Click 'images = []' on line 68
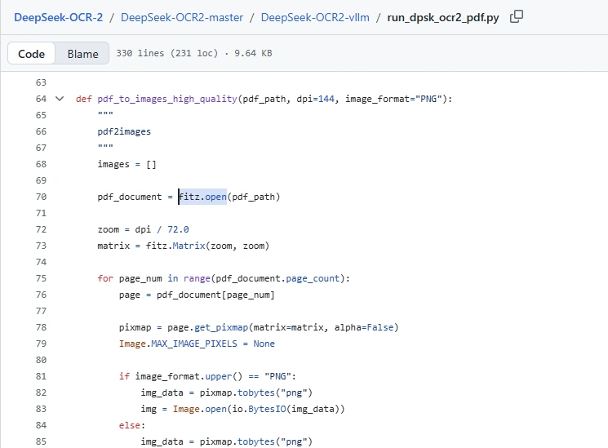The height and width of the screenshot is (448, 608). click(x=126, y=165)
